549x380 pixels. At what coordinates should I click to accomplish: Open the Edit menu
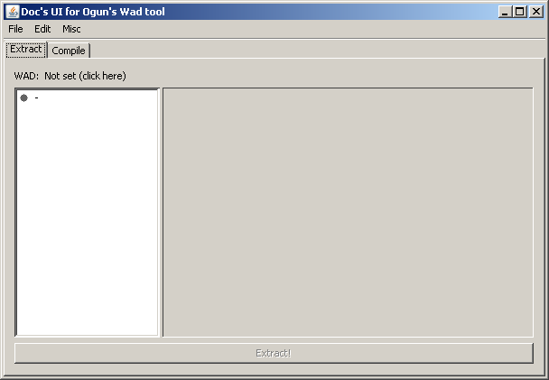pyautogui.click(x=42, y=29)
